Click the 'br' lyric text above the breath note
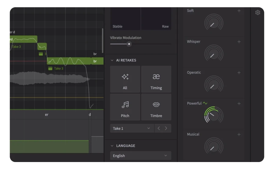The height and width of the screenshot is (169, 274). coord(95,54)
